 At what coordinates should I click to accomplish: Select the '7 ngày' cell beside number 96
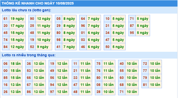pos(94,26)
